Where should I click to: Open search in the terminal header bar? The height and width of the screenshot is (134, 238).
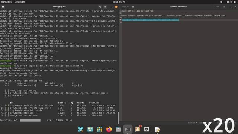(100, 7)
